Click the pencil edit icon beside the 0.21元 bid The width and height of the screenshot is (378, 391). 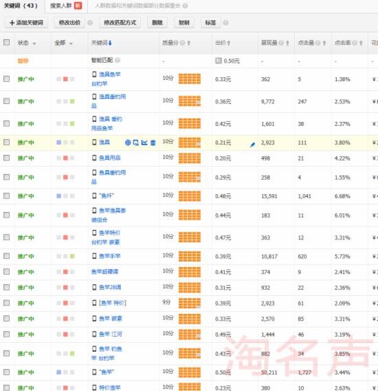252,145
